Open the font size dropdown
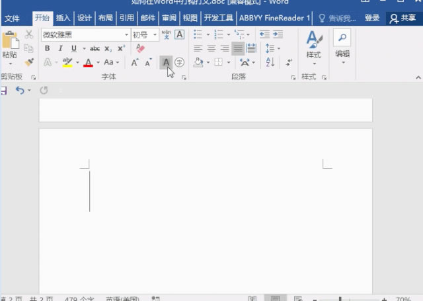This screenshot has height=301, width=423. pyautogui.click(x=155, y=35)
